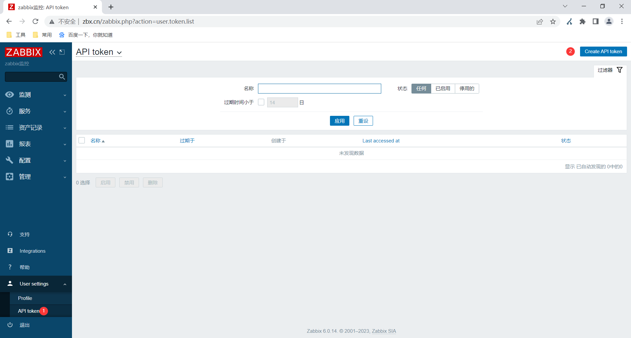Click the 0 选择 selection counter
Viewport: 631px width, 338px height.
pyautogui.click(x=83, y=183)
